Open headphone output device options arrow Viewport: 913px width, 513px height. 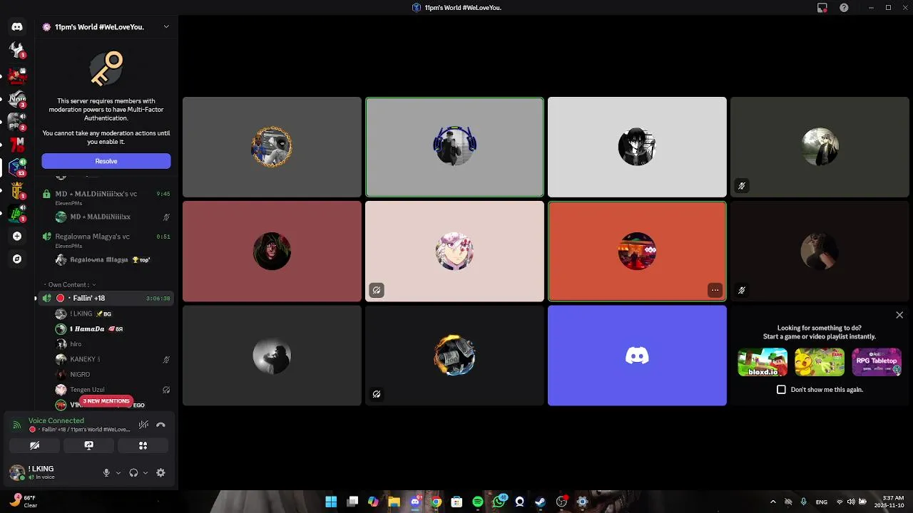(x=146, y=472)
